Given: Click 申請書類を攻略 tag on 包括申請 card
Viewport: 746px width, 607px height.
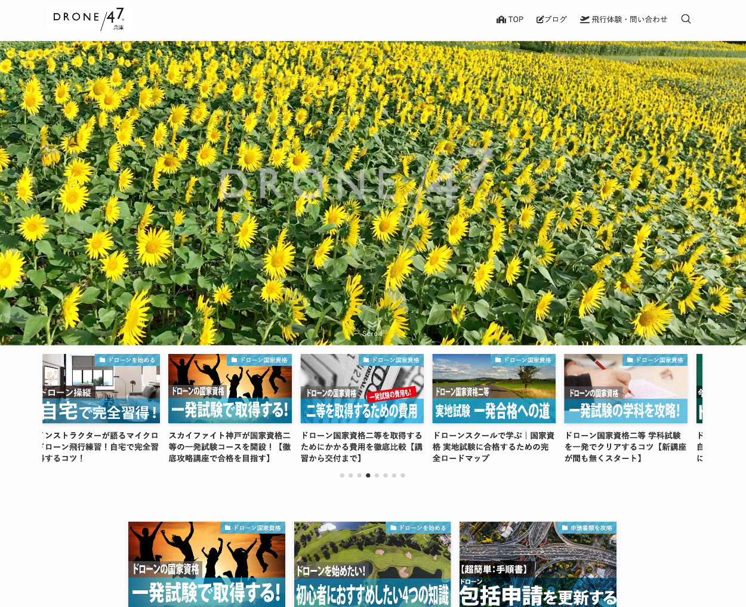Looking at the screenshot, I should (x=587, y=528).
